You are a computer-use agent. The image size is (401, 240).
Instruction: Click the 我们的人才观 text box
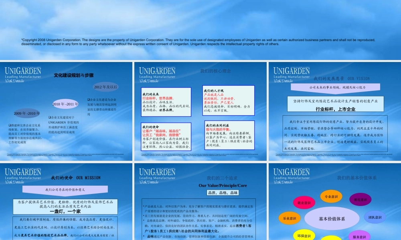click(229, 100)
